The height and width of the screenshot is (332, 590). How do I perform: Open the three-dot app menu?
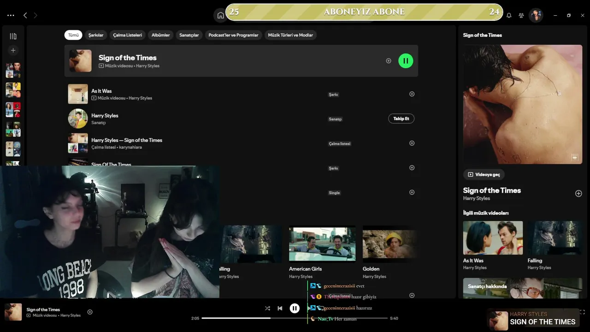[x=11, y=15]
